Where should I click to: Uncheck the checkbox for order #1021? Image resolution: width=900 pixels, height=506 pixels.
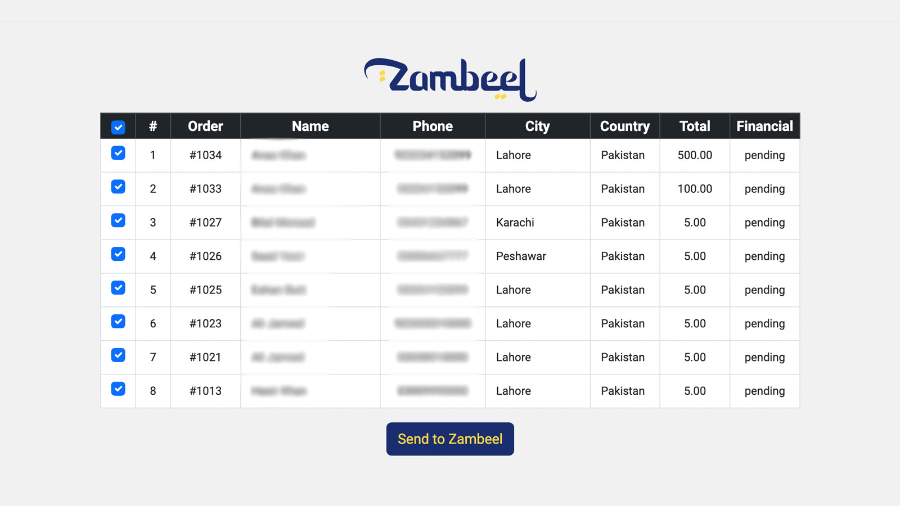pyautogui.click(x=118, y=355)
